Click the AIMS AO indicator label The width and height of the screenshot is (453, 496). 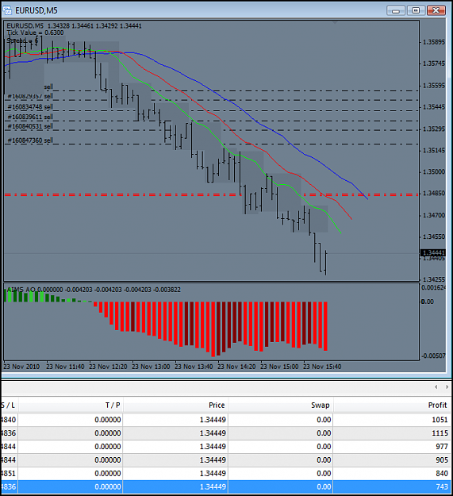pyautogui.click(x=94, y=290)
